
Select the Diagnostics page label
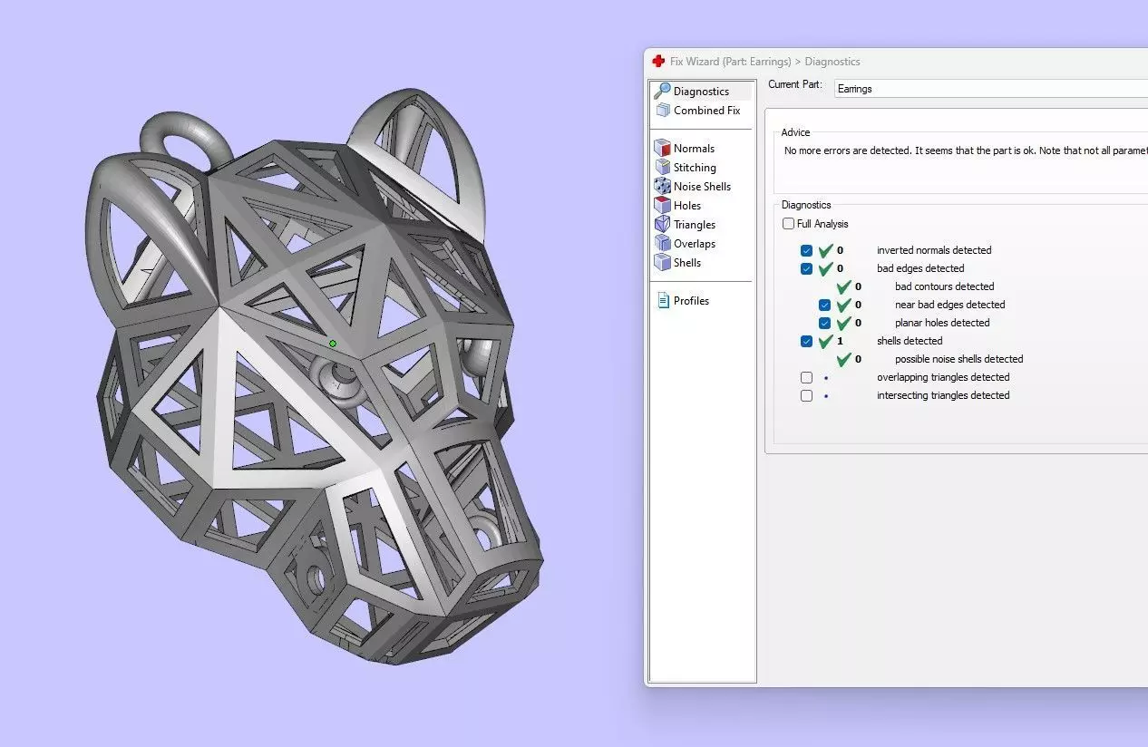tap(701, 92)
